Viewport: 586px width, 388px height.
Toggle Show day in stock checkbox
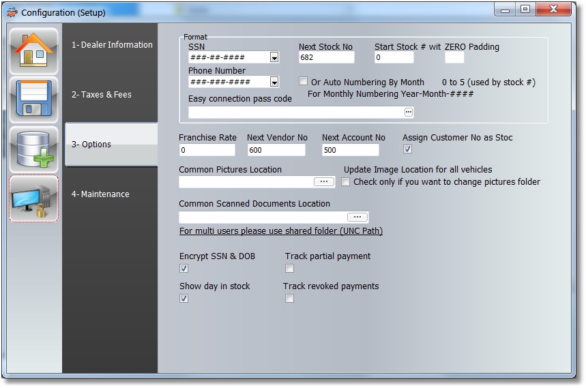tap(184, 299)
